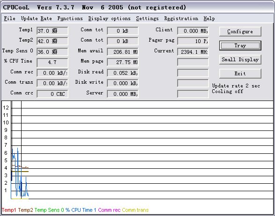This screenshot has width=275, height=216.
Task: Click the Cooling off status text
Action: [x=228, y=91]
